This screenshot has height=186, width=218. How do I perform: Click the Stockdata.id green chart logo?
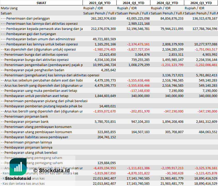click(18, 167)
